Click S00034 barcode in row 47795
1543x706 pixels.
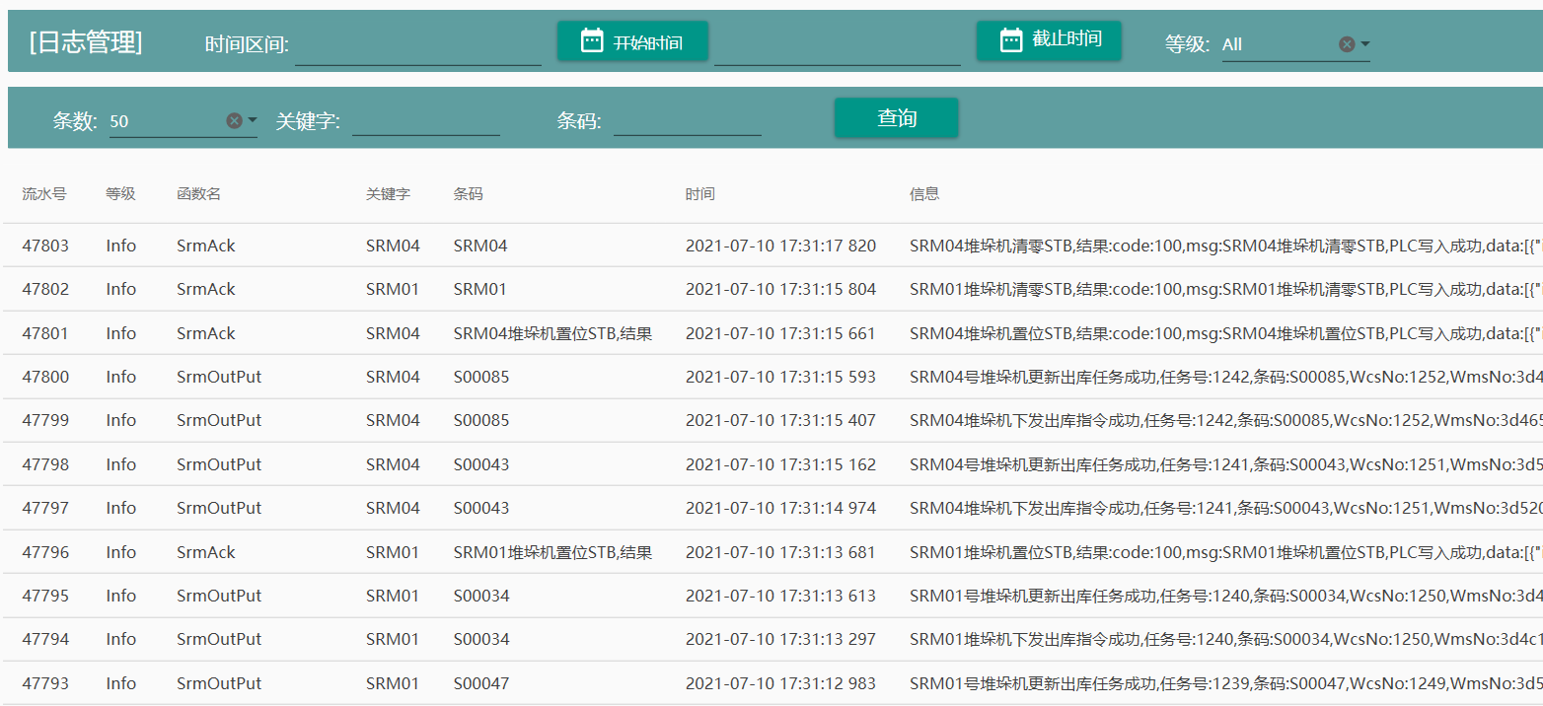481,596
